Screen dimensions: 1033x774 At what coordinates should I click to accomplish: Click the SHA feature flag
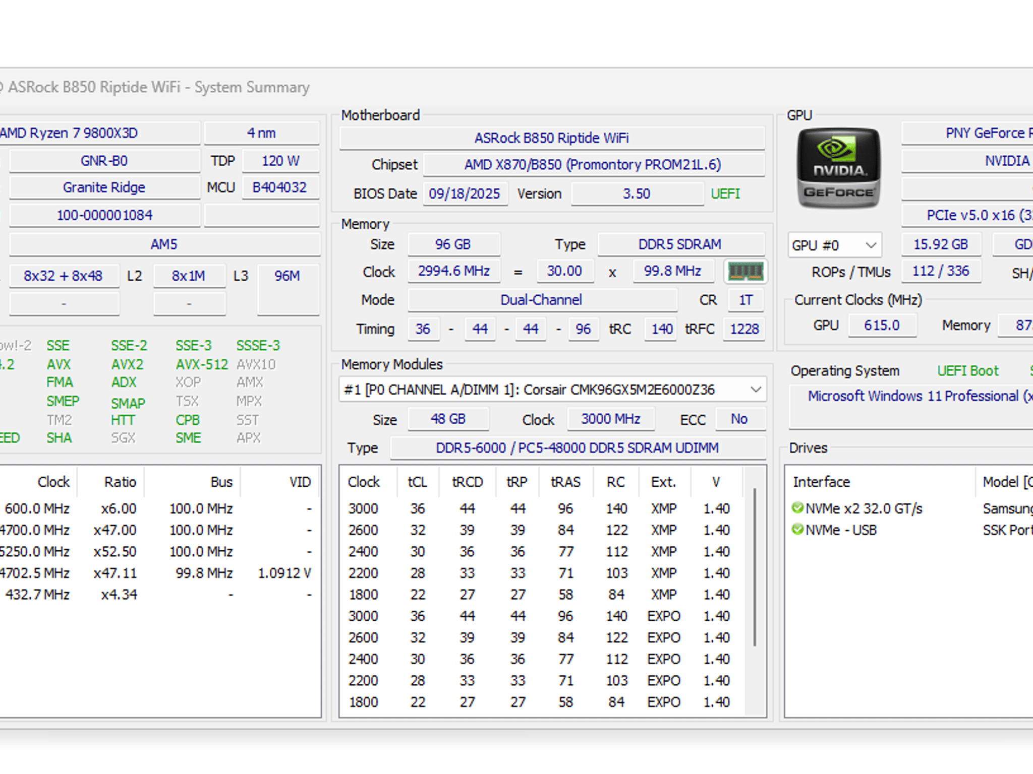pyautogui.click(x=59, y=438)
